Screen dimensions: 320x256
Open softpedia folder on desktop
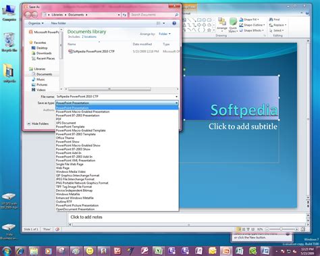point(9,73)
